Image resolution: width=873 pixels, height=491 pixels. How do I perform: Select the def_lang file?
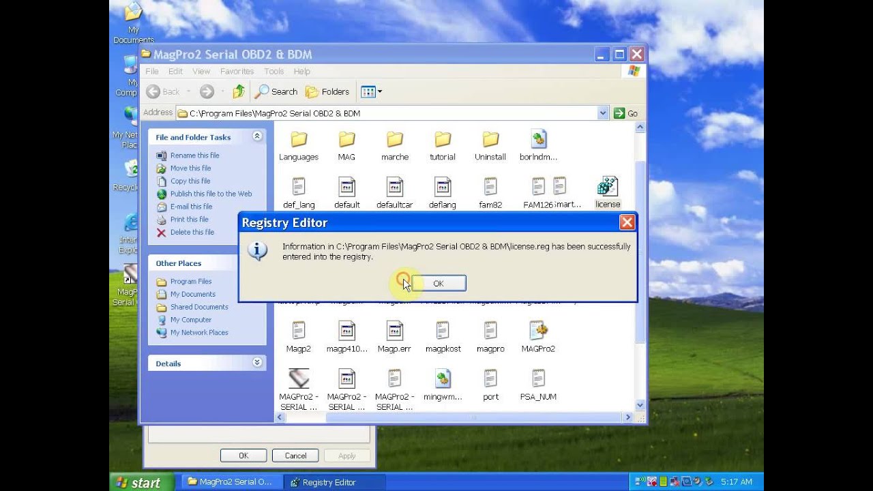pos(299,193)
